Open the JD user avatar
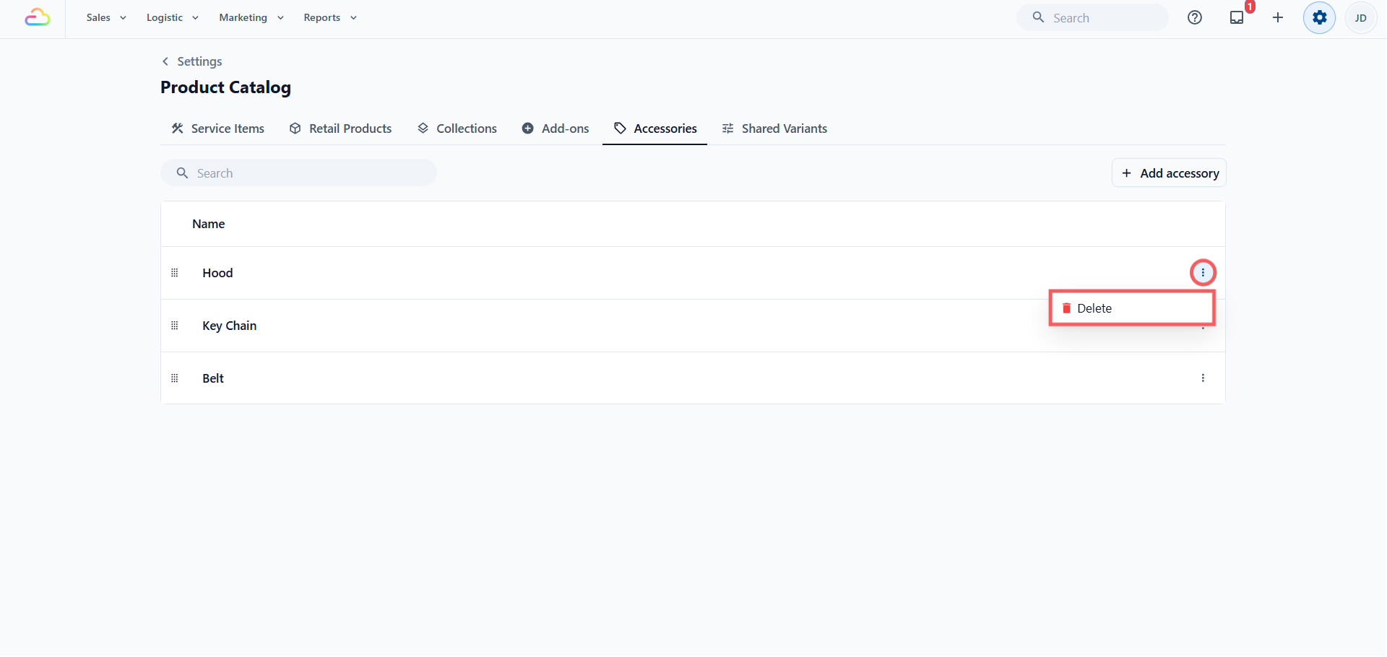 click(x=1361, y=17)
